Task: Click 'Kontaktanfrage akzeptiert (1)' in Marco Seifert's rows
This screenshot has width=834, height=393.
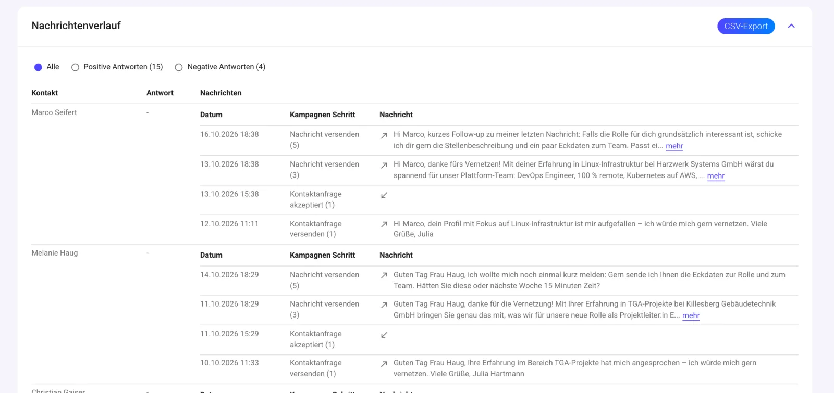Action: click(x=316, y=199)
